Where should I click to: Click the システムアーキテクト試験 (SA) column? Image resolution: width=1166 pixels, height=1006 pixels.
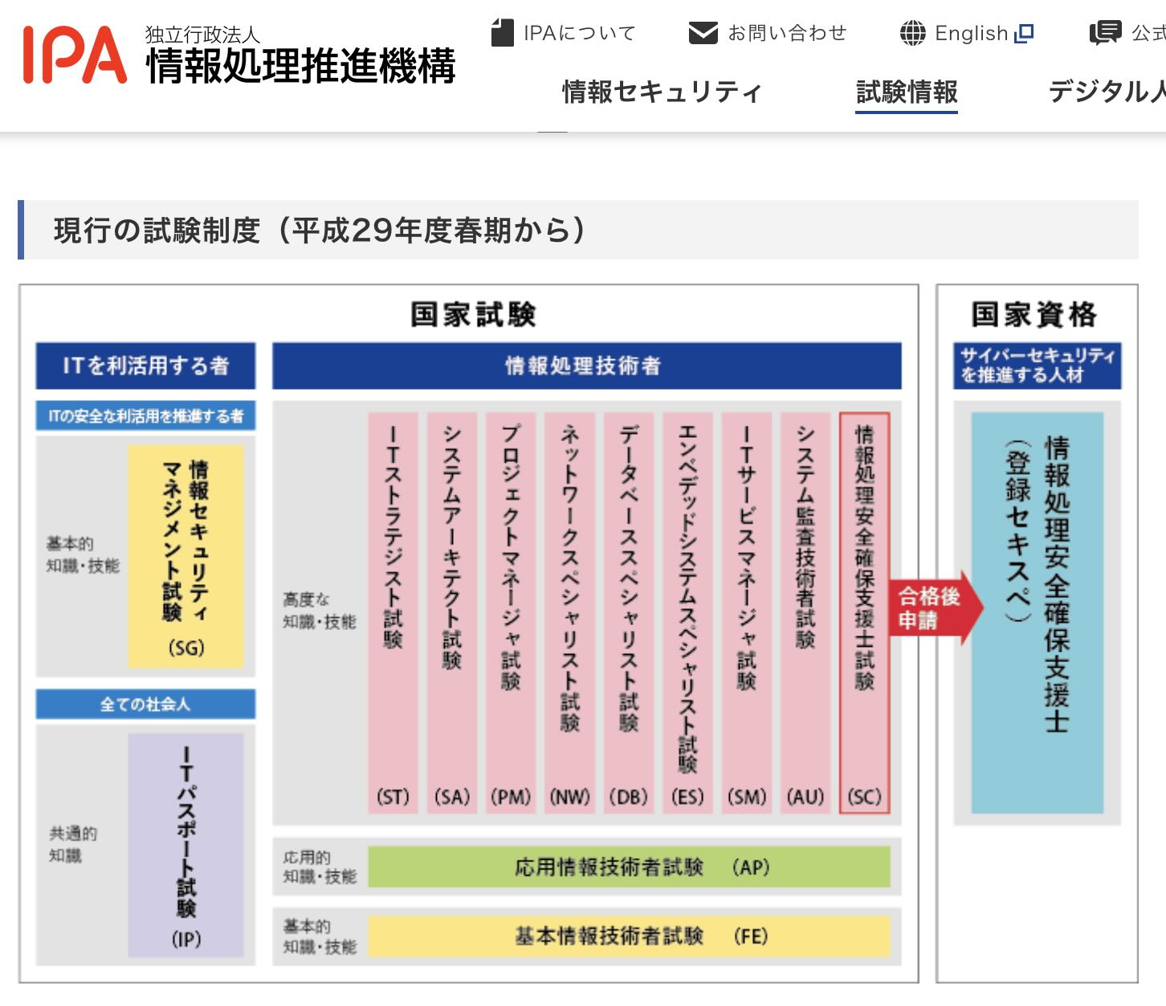click(x=452, y=613)
